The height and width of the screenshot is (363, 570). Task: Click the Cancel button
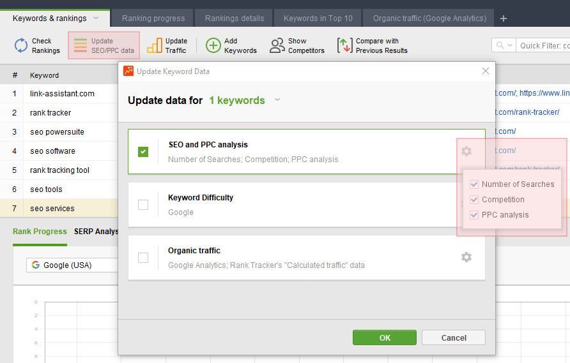[454, 337]
